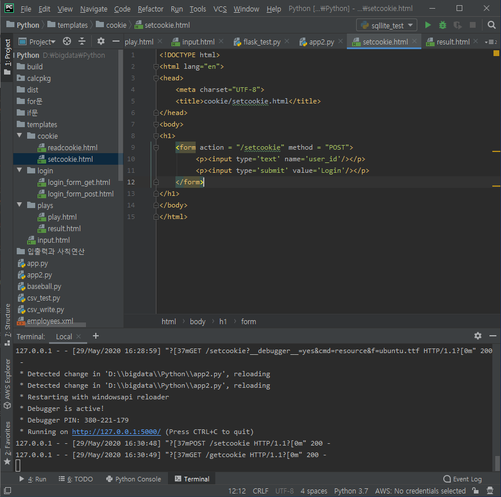Show hidden editor tabs list icon
This screenshot has height=497, width=501.
coord(491,42)
